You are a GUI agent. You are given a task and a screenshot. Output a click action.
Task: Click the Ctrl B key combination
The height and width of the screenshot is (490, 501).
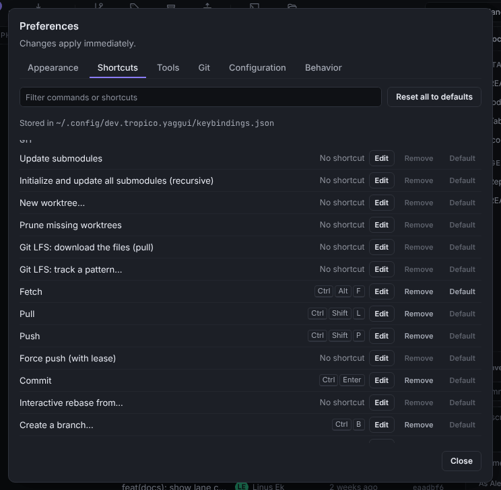point(348,425)
